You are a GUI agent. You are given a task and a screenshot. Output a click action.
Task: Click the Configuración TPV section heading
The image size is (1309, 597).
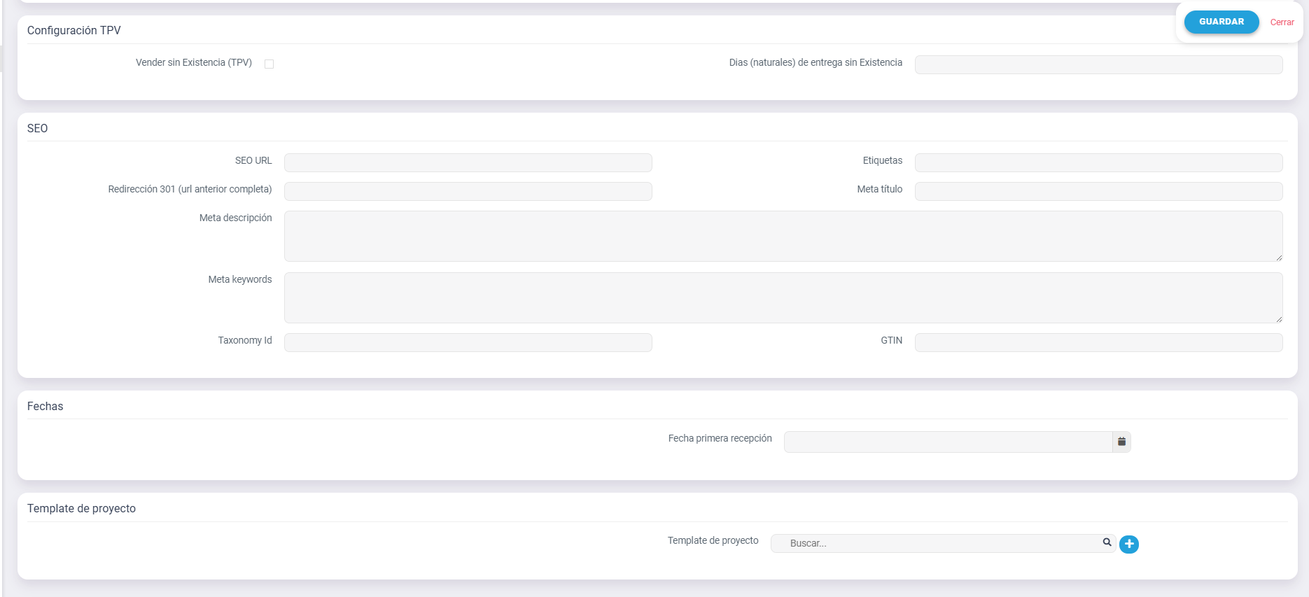click(74, 31)
